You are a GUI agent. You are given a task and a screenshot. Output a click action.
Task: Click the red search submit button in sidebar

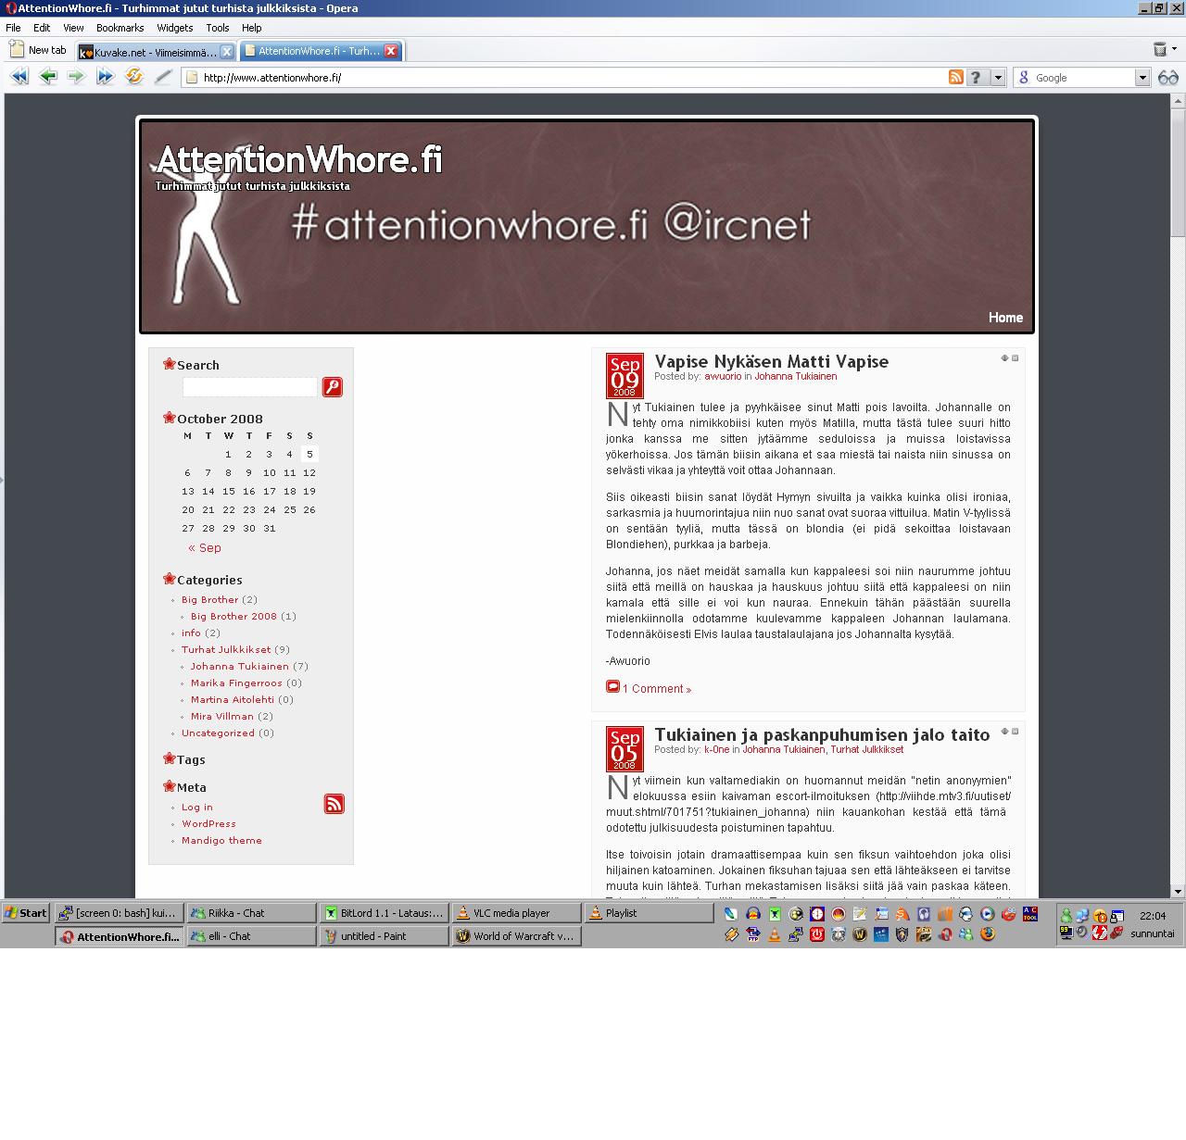(x=332, y=387)
